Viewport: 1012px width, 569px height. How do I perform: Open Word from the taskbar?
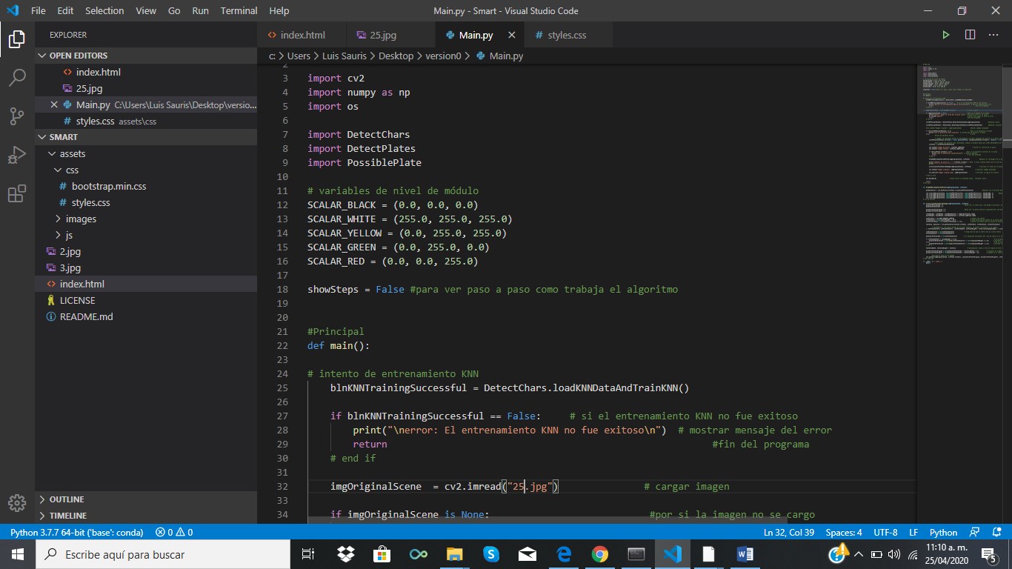[745, 554]
